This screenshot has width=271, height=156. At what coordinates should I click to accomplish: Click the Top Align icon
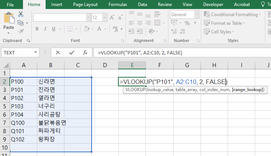pyautogui.click(x=132, y=13)
